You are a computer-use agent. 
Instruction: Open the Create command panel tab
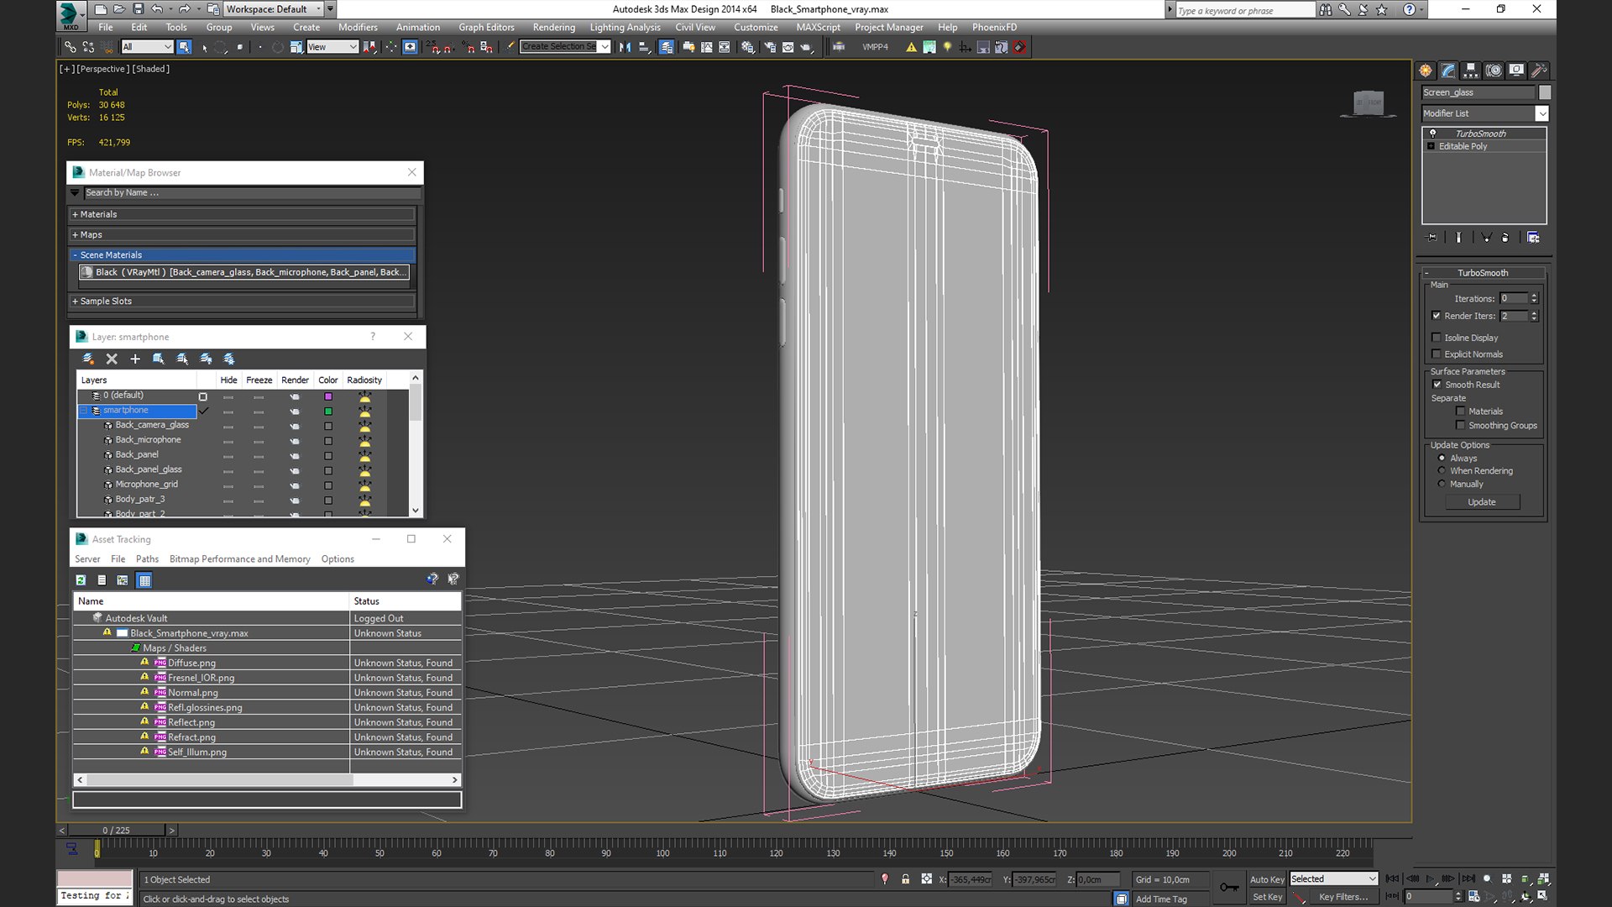1426,71
